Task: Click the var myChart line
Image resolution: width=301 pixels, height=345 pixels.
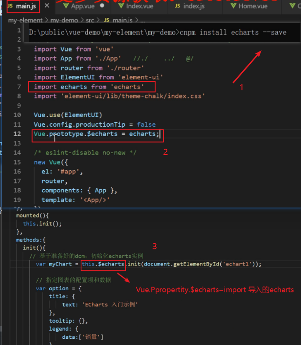Action: tap(148, 264)
